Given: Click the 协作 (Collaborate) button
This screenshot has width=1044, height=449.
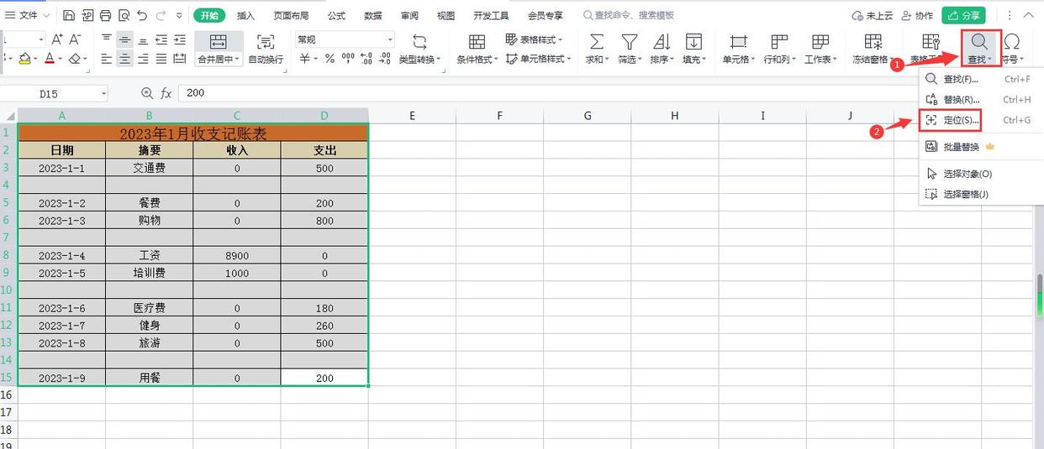Looking at the screenshot, I should (917, 15).
